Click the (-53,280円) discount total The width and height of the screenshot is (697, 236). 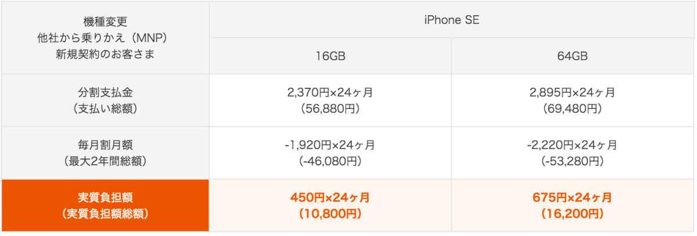pyautogui.click(x=572, y=161)
